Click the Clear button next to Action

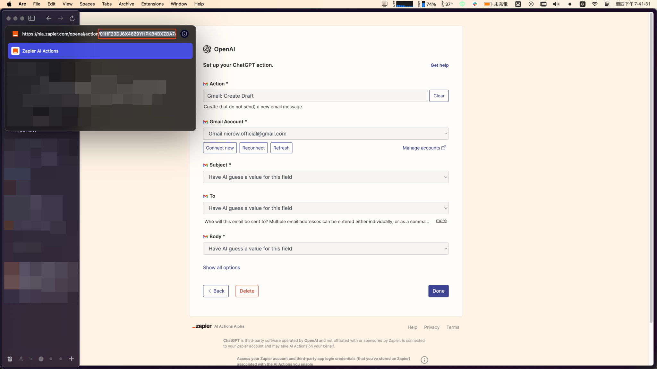[439, 96]
